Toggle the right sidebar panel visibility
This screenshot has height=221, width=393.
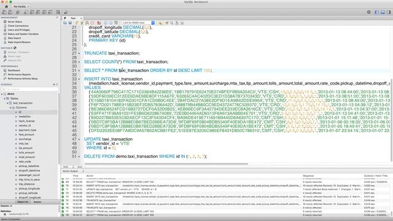(389, 12)
